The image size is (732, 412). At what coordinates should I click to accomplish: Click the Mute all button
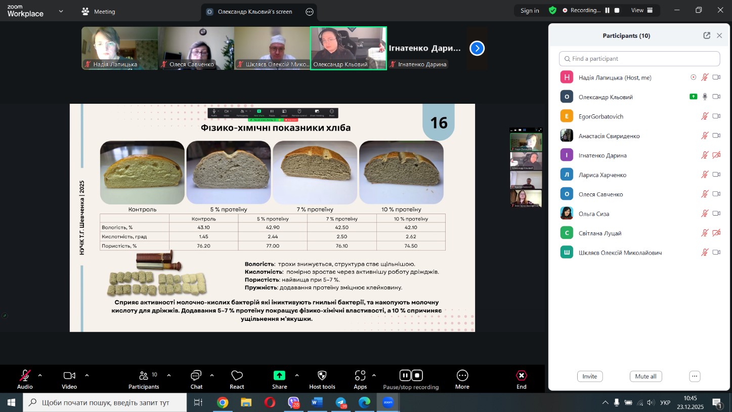pos(645,376)
